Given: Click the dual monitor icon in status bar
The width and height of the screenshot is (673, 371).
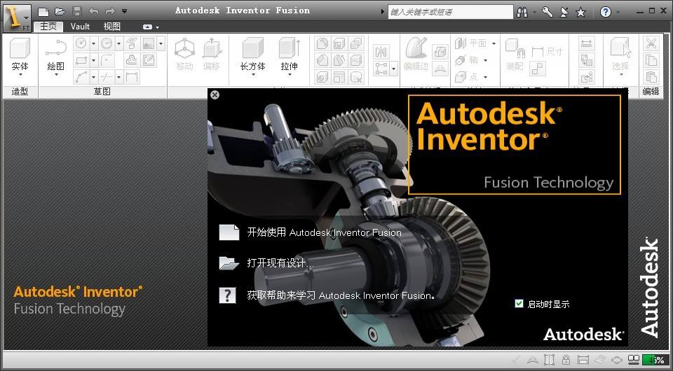Looking at the screenshot, I should (x=634, y=359).
